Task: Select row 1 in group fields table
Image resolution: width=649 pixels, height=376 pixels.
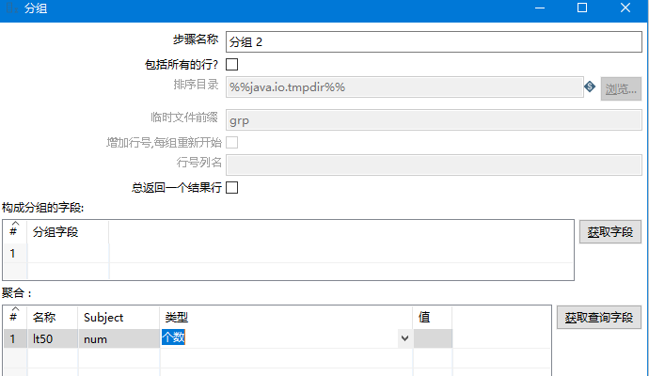Action: pyautogui.click(x=15, y=253)
